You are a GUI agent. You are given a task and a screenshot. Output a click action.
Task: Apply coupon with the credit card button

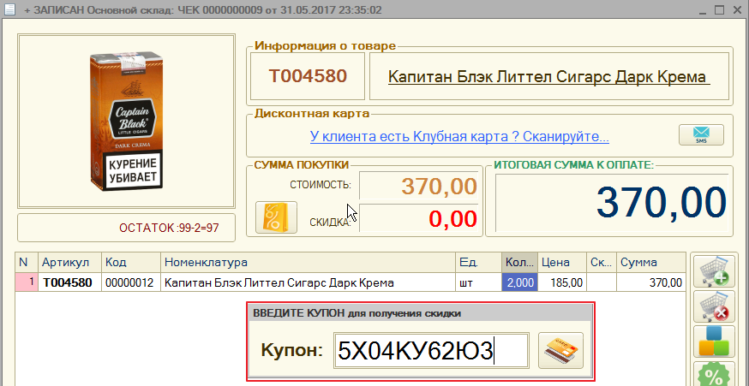point(560,351)
